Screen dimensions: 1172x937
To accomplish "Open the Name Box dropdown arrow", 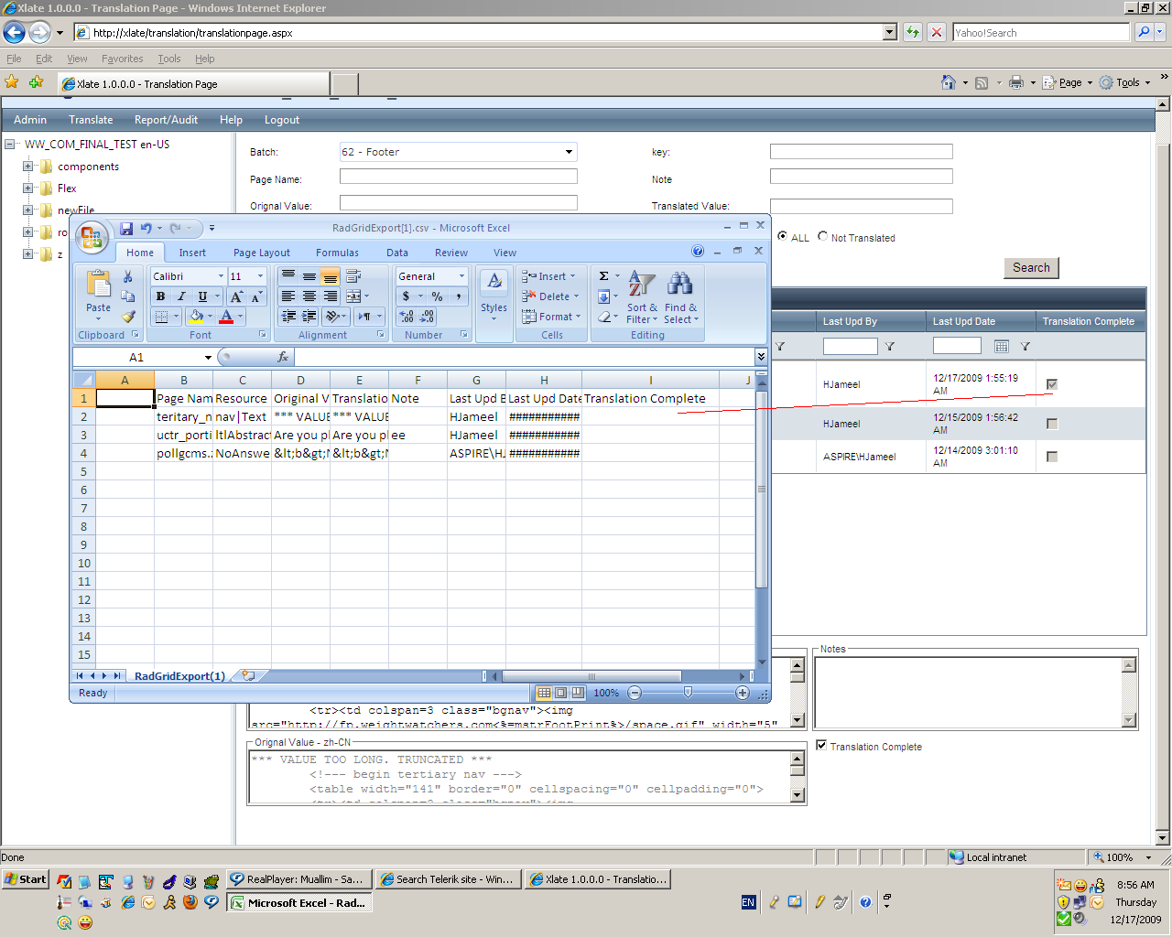I will [x=208, y=358].
